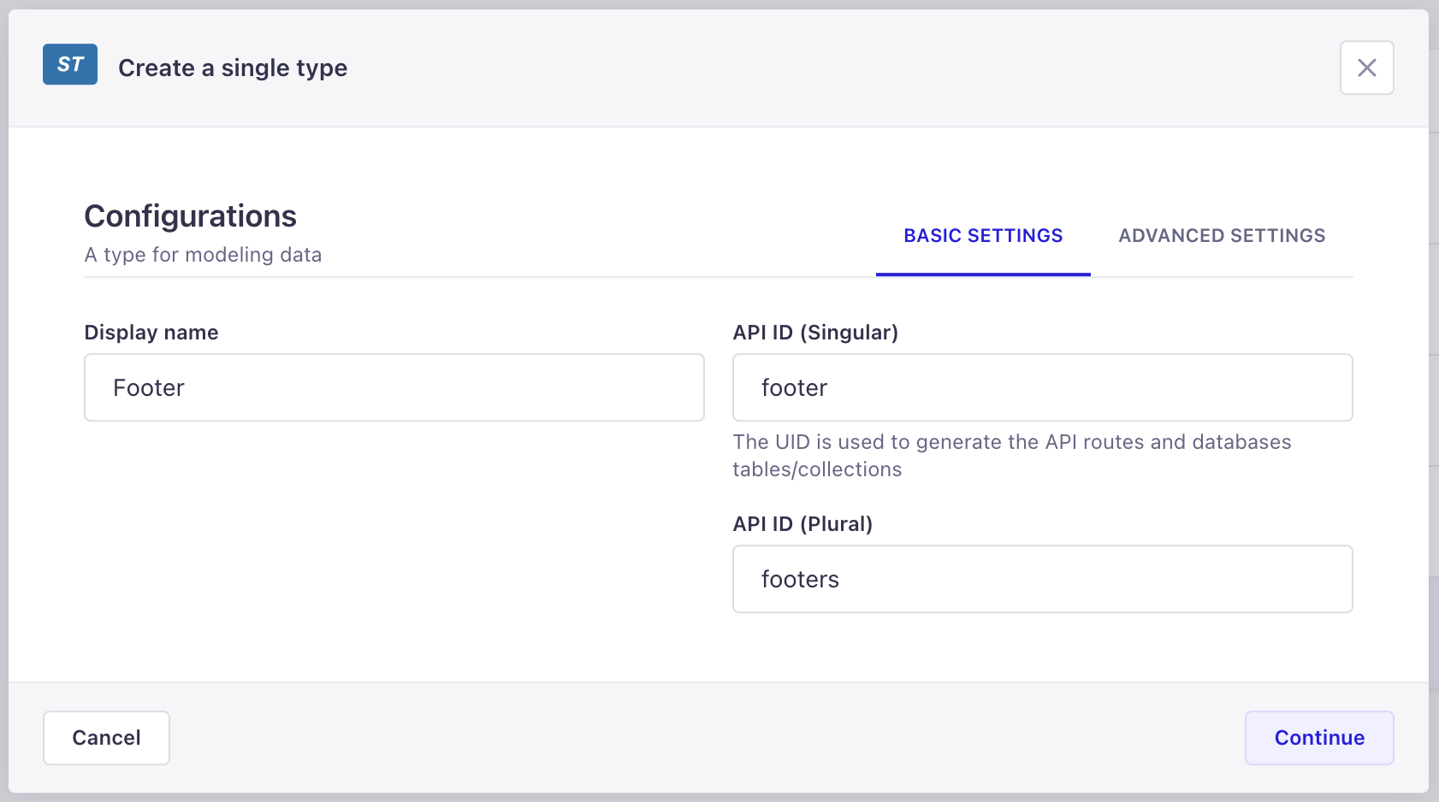Click the Display name label
Viewport: 1439px width, 802px height.
(x=151, y=333)
